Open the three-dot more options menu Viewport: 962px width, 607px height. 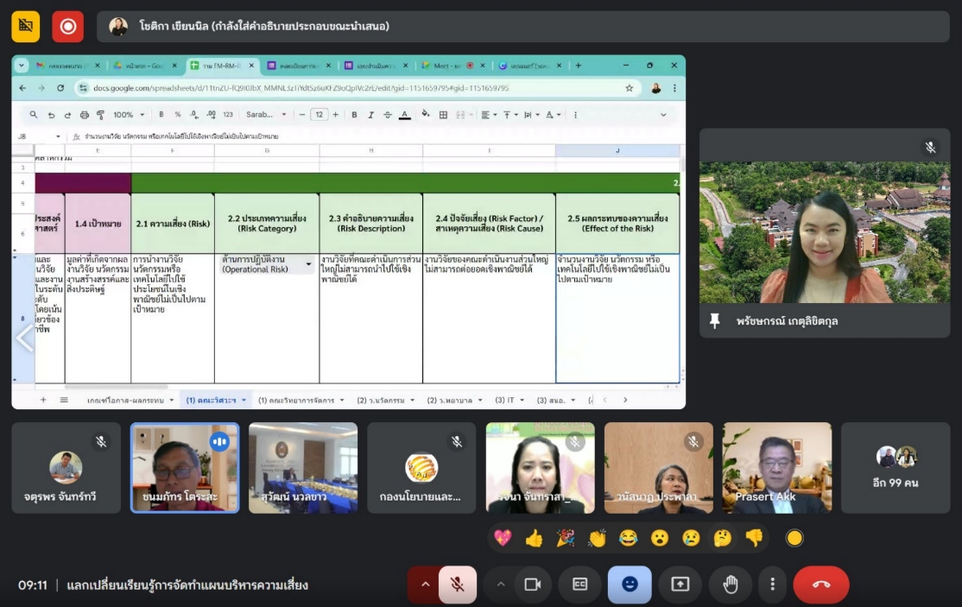(772, 585)
